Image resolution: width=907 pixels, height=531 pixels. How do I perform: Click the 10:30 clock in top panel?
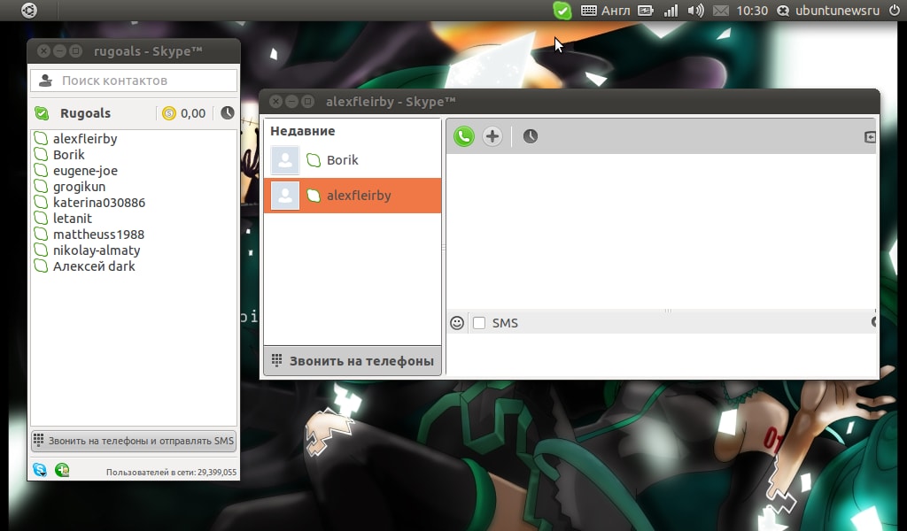point(752,11)
